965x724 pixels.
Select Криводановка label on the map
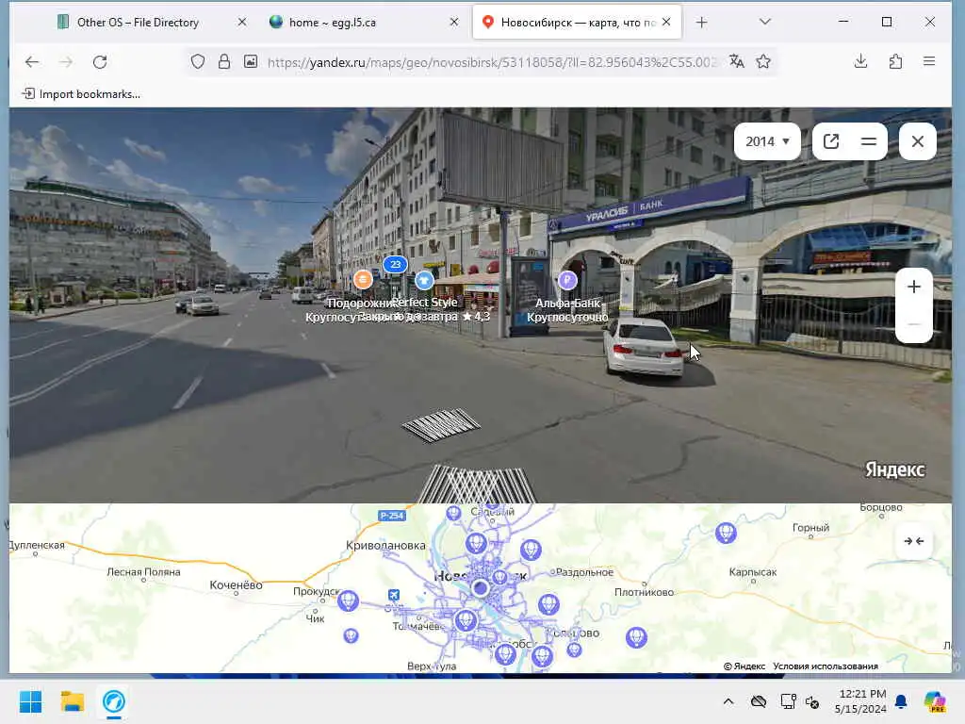[x=385, y=545]
